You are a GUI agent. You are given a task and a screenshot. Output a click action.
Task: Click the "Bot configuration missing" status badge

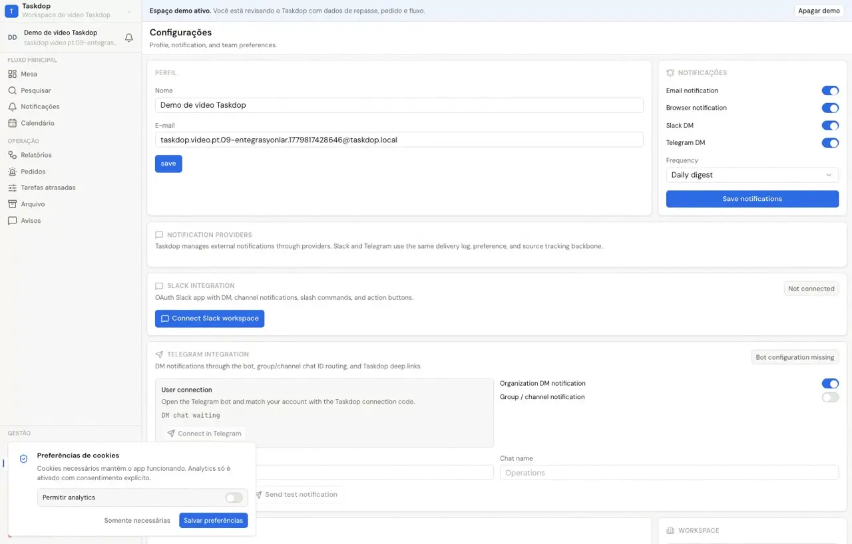click(795, 357)
